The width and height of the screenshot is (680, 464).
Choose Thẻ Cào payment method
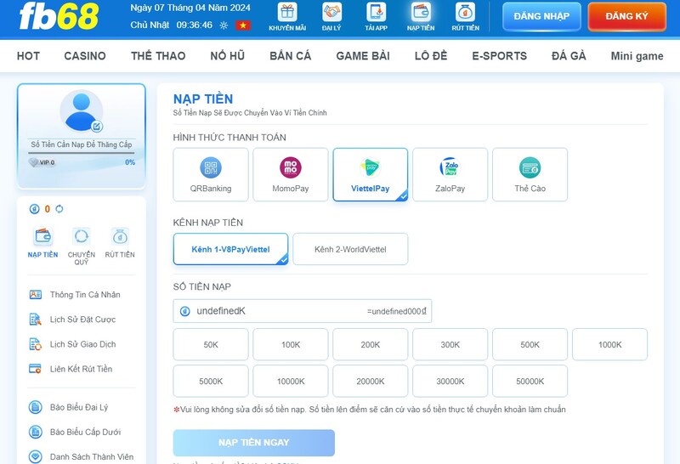pyautogui.click(x=530, y=175)
